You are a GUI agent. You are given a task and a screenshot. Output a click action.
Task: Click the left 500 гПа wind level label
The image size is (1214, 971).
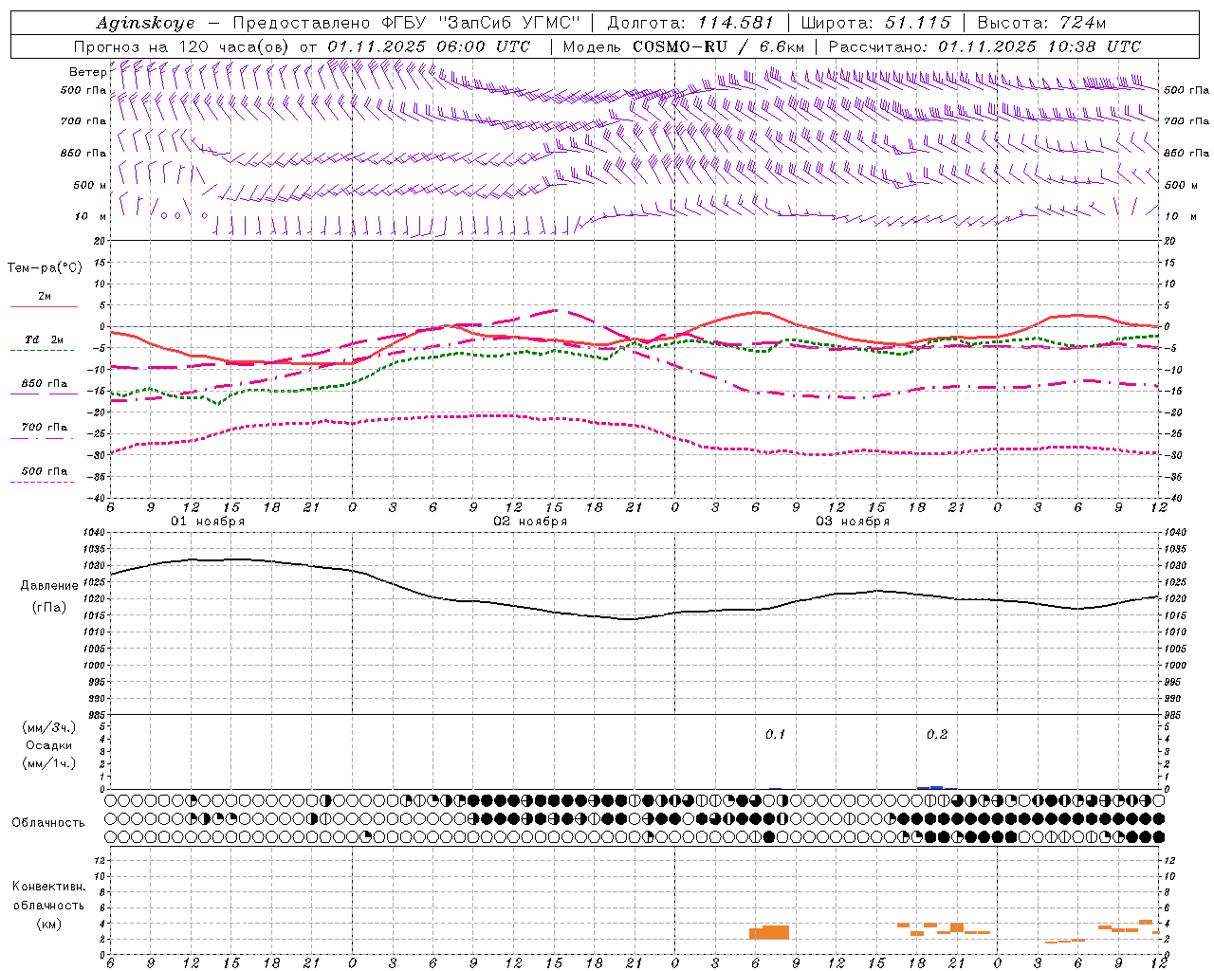pos(83,90)
